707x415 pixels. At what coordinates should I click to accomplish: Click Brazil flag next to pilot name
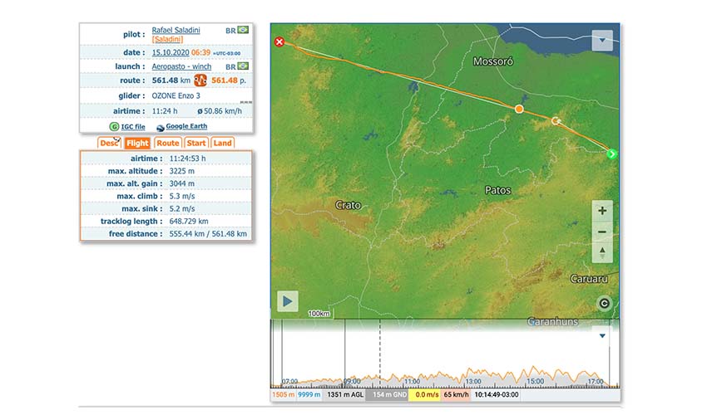(243, 30)
